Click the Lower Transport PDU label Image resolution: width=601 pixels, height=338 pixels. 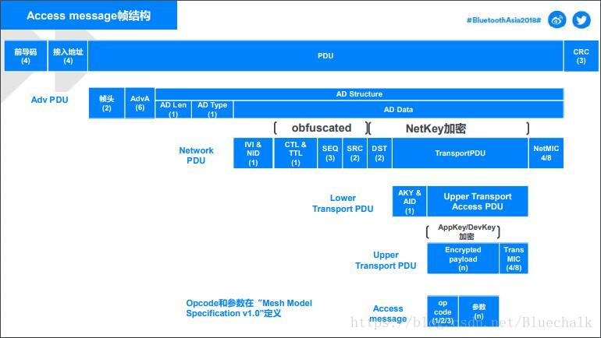click(343, 203)
